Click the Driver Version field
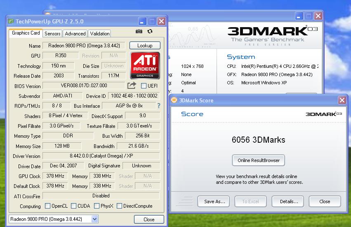Screen dimensions: 351x227 pos(101,156)
